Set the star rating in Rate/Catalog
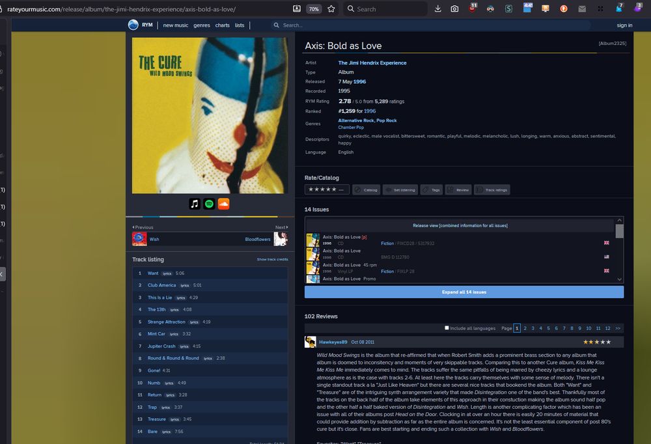This screenshot has width=651, height=444. point(327,189)
